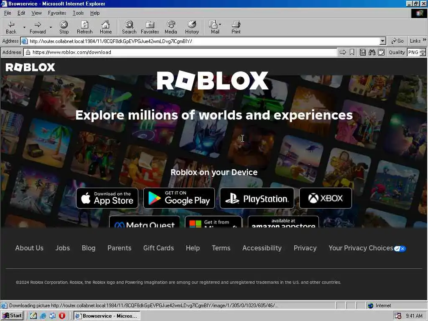Open the Accessibility footer link
Screen dimensions: 428x321
(262, 248)
